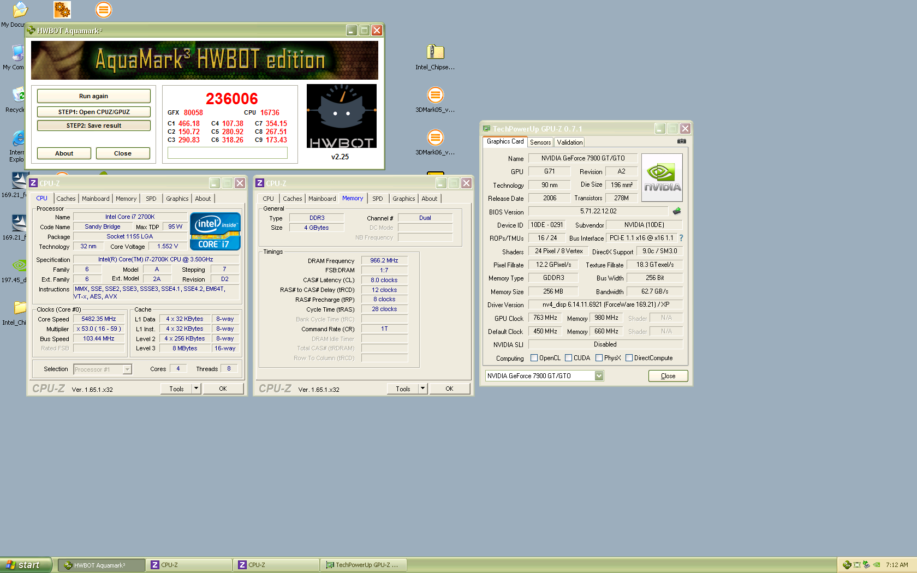Click the Close button in GPU-Z
This screenshot has height=573, width=917.
668,376
